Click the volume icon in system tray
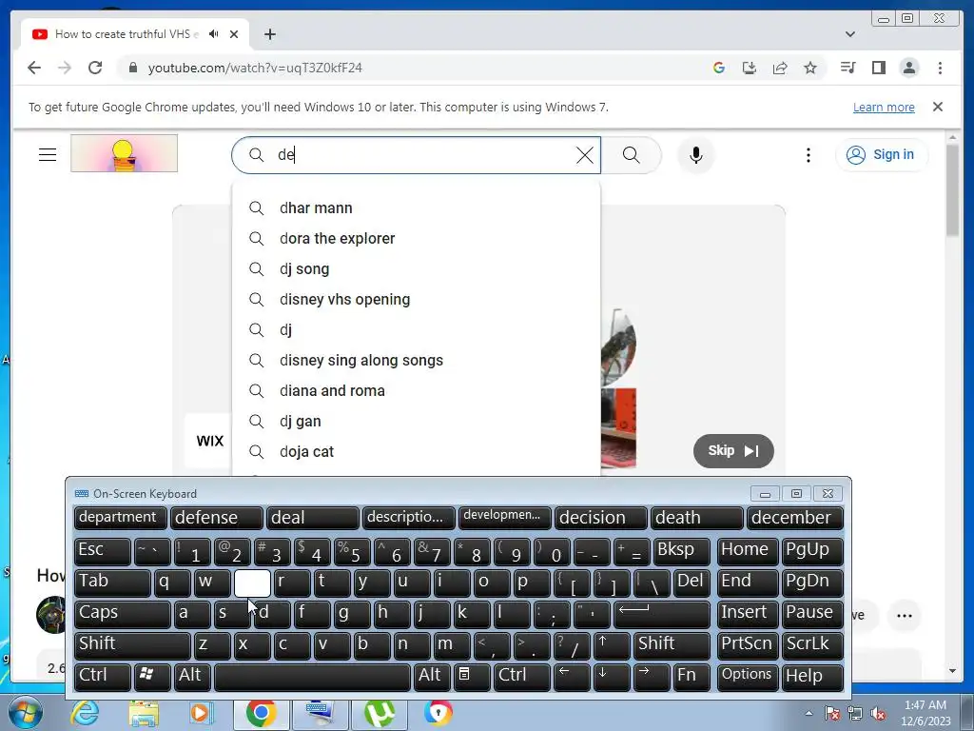The width and height of the screenshot is (974, 731). [878, 714]
